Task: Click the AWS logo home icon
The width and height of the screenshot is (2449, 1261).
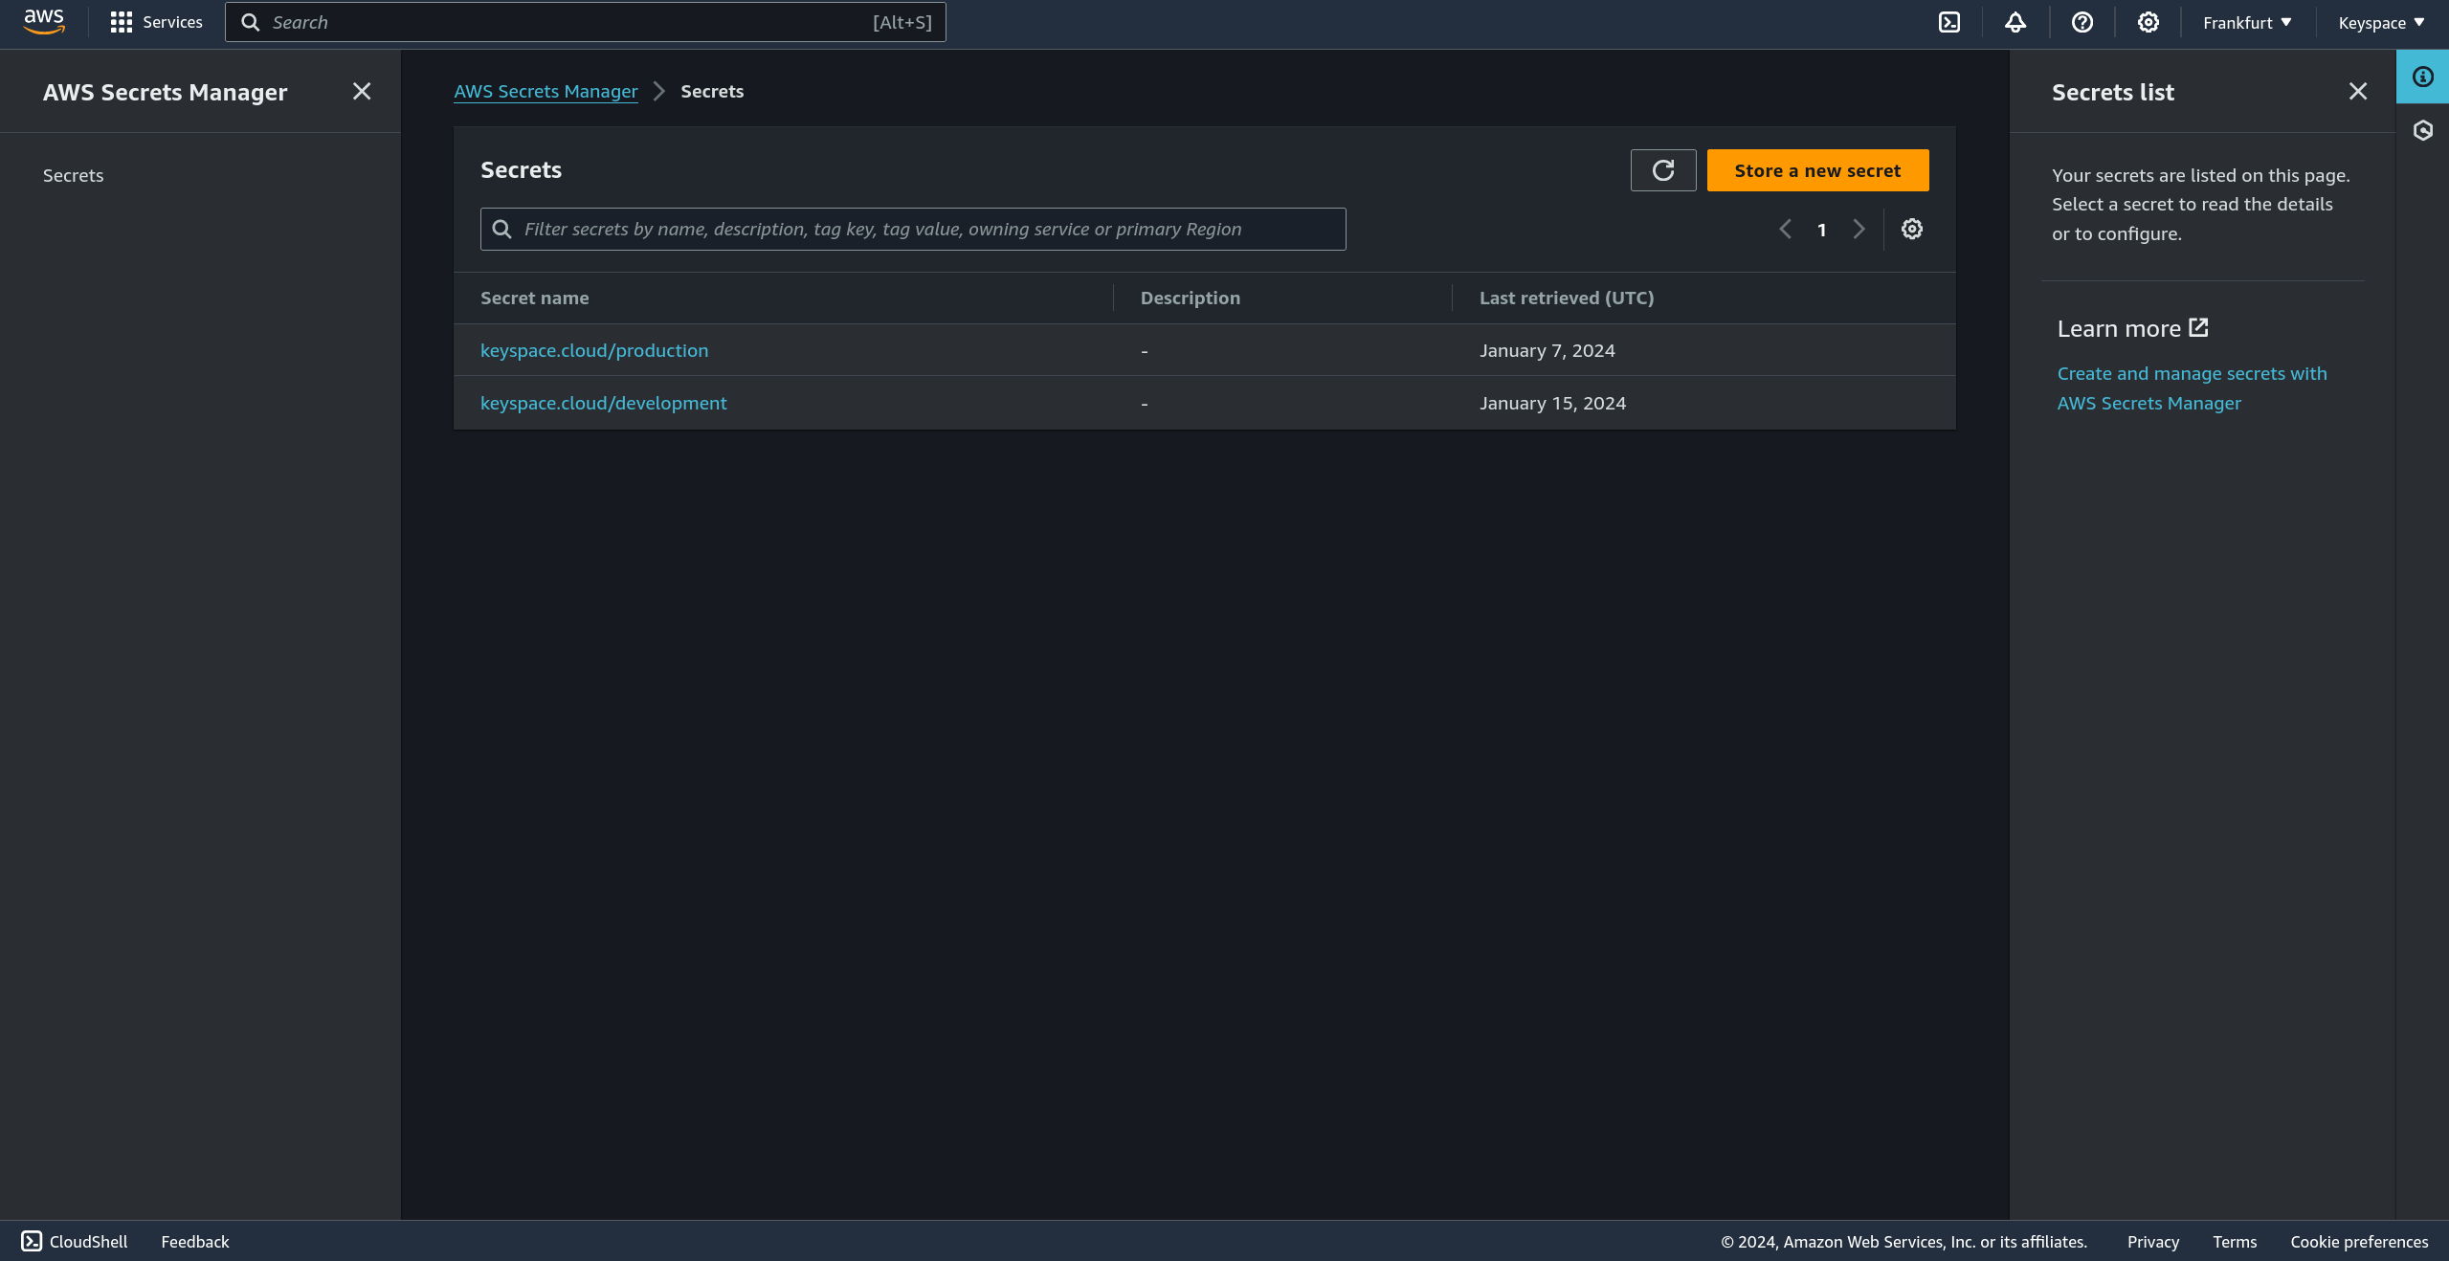Action: pos(44,21)
